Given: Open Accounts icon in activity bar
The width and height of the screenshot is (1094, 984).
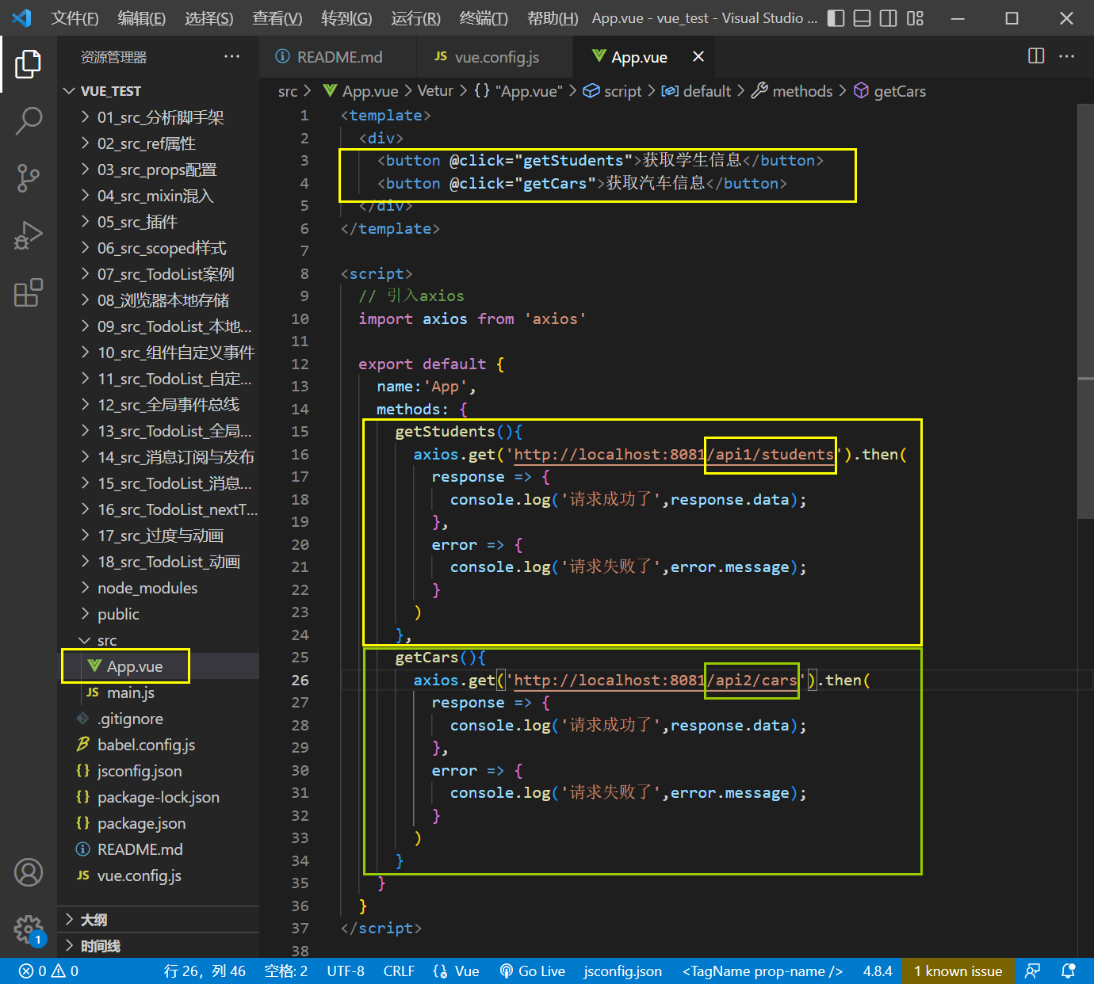Looking at the screenshot, I should [29, 872].
